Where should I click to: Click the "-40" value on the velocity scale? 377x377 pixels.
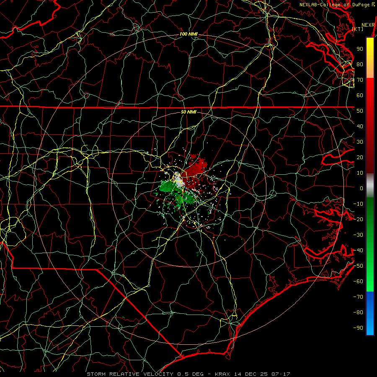pyautogui.click(x=358, y=250)
